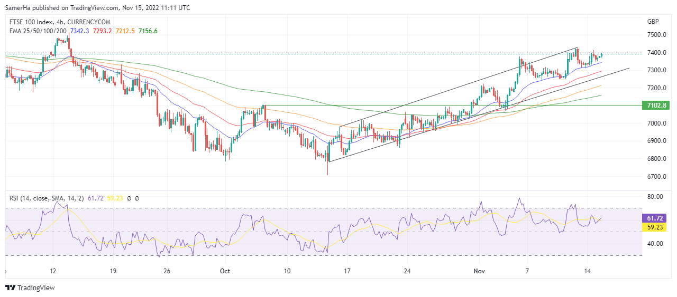Select the red EMA value 7293.2
The image size is (677, 297).
(102, 31)
